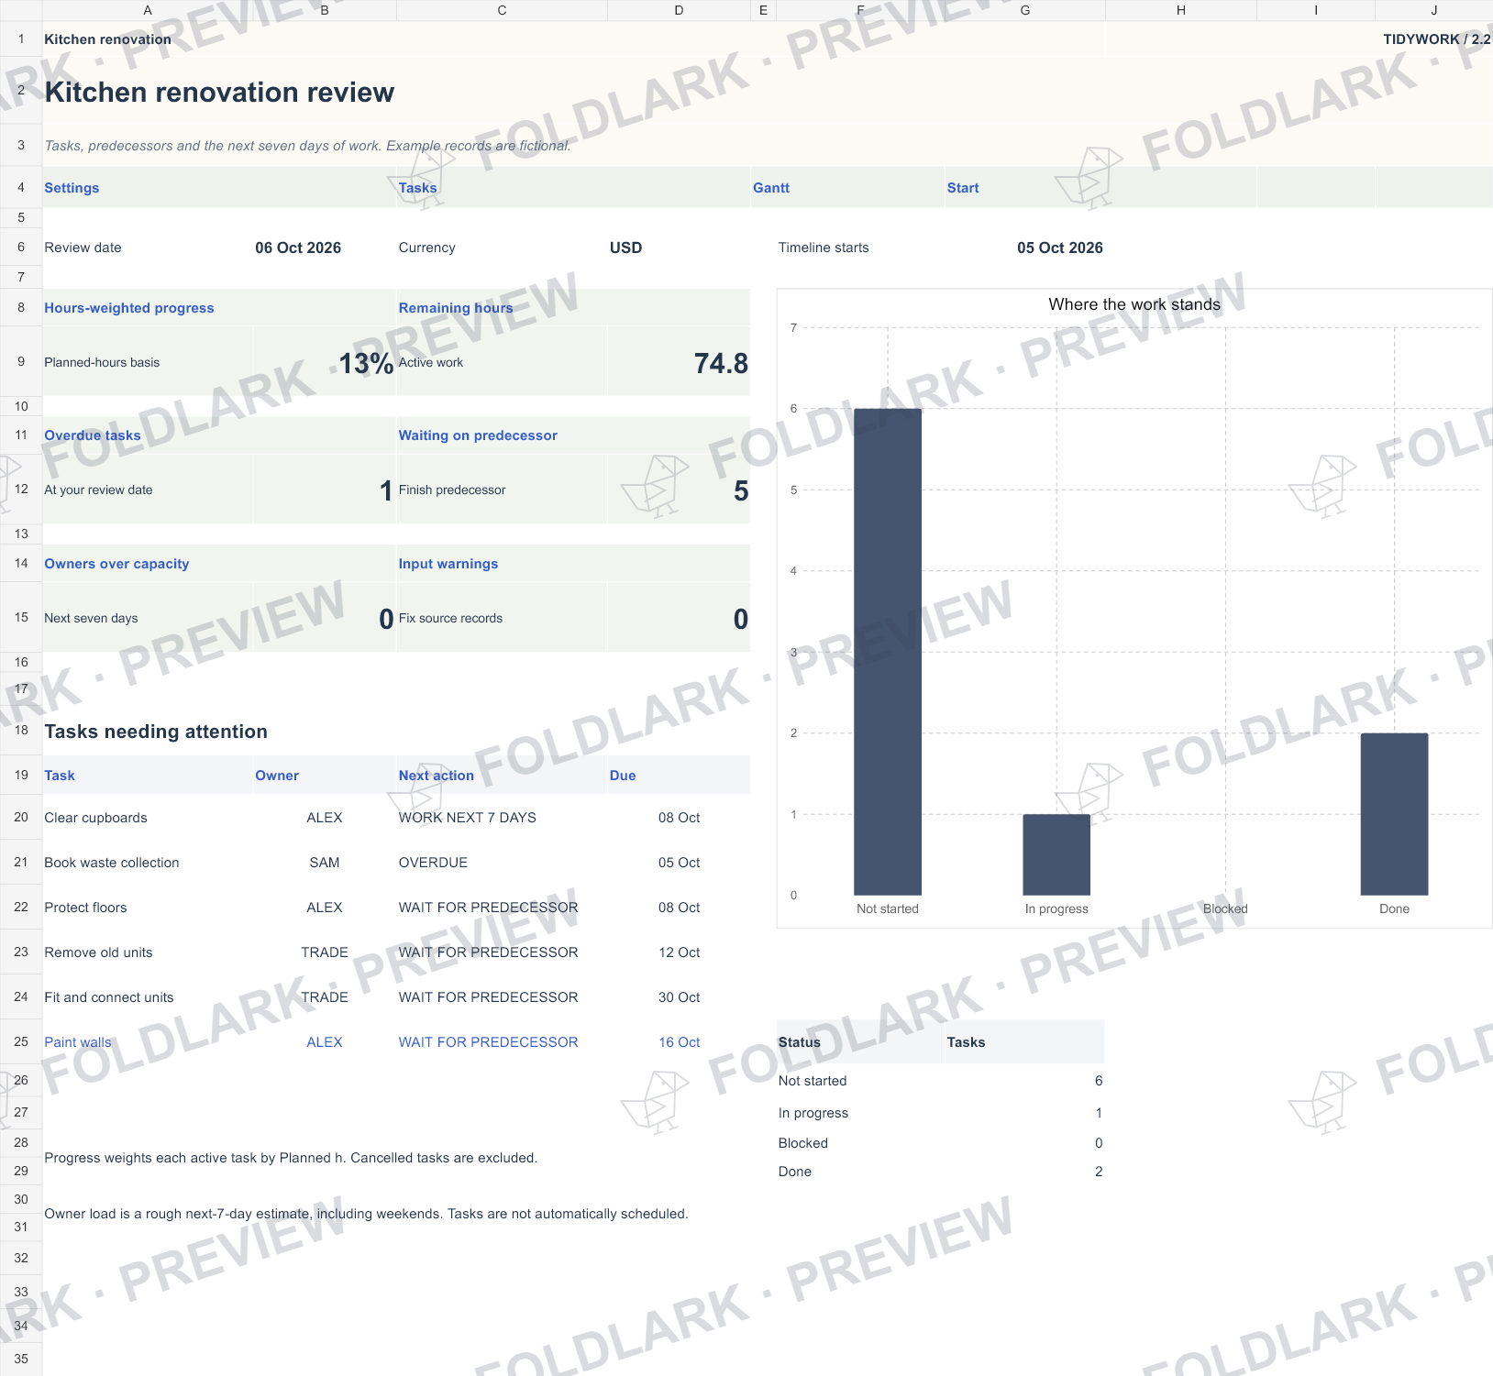Click the chart title Where the work stands
The height and width of the screenshot is (1376, 1493).
click(x=1134, y=304)
